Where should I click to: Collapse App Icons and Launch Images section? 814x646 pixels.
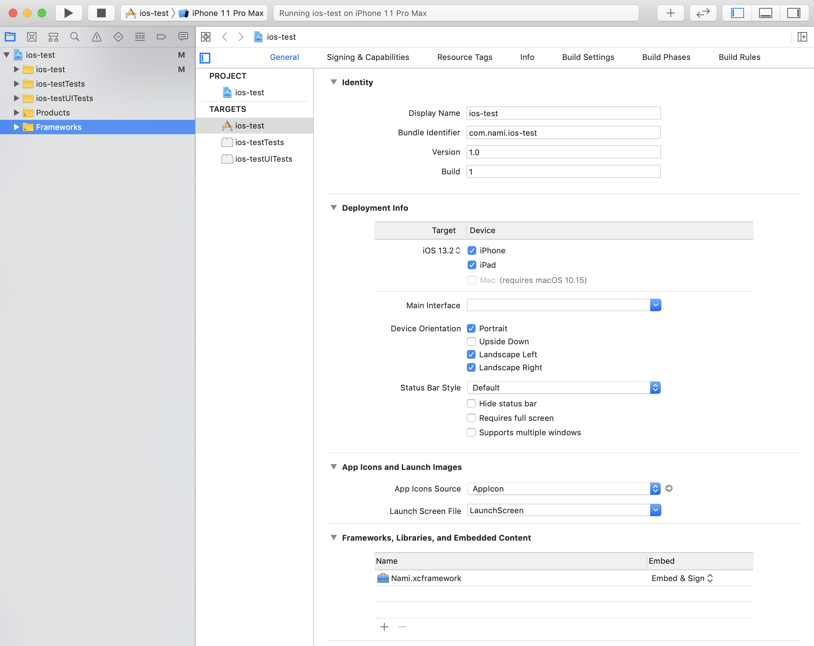tap(333, 467)
